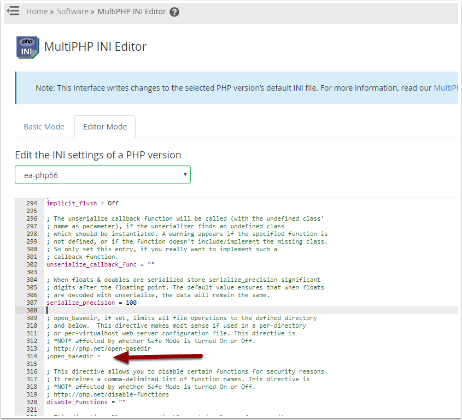Select the Editor Mode tab
The height and width of the screenshot is (420, 462).
(105, 127)
